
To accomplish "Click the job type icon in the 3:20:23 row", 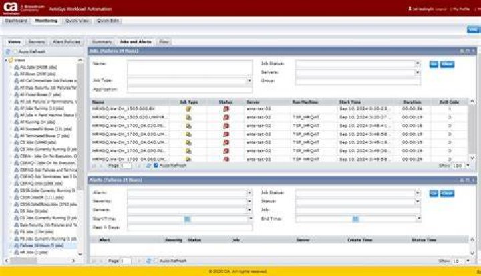I will 188,109.
